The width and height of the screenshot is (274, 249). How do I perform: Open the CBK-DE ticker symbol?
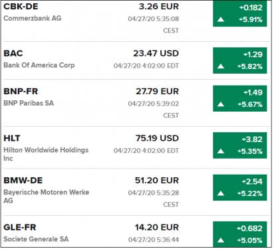[x=21, y=7]
